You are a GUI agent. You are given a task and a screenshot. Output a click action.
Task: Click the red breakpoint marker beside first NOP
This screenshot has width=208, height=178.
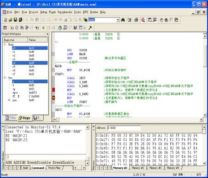coord(53,90)
